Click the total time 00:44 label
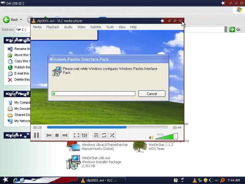The height and width of the screenshot is (184, 245). [x=177, y=128]
